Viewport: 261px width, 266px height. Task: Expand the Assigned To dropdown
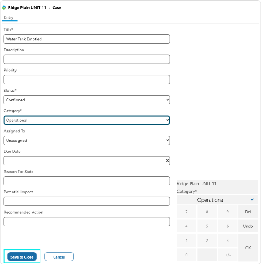[x=87, y=141]
